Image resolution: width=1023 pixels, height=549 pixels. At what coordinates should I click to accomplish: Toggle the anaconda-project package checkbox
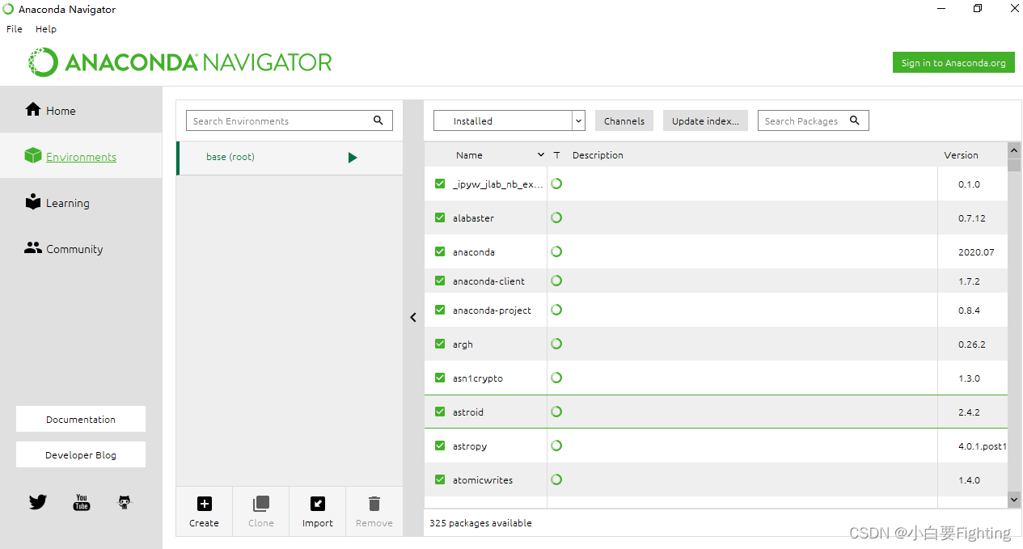[x=440, y=310]
